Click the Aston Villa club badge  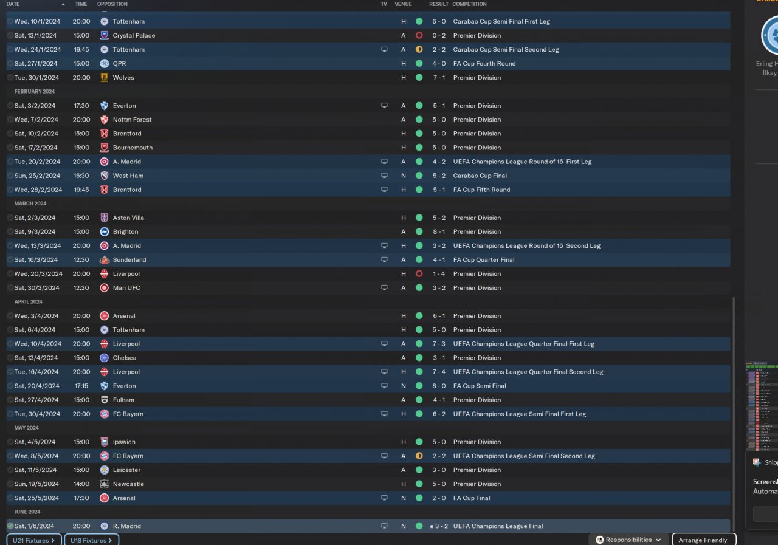click(x=104, y=218)
